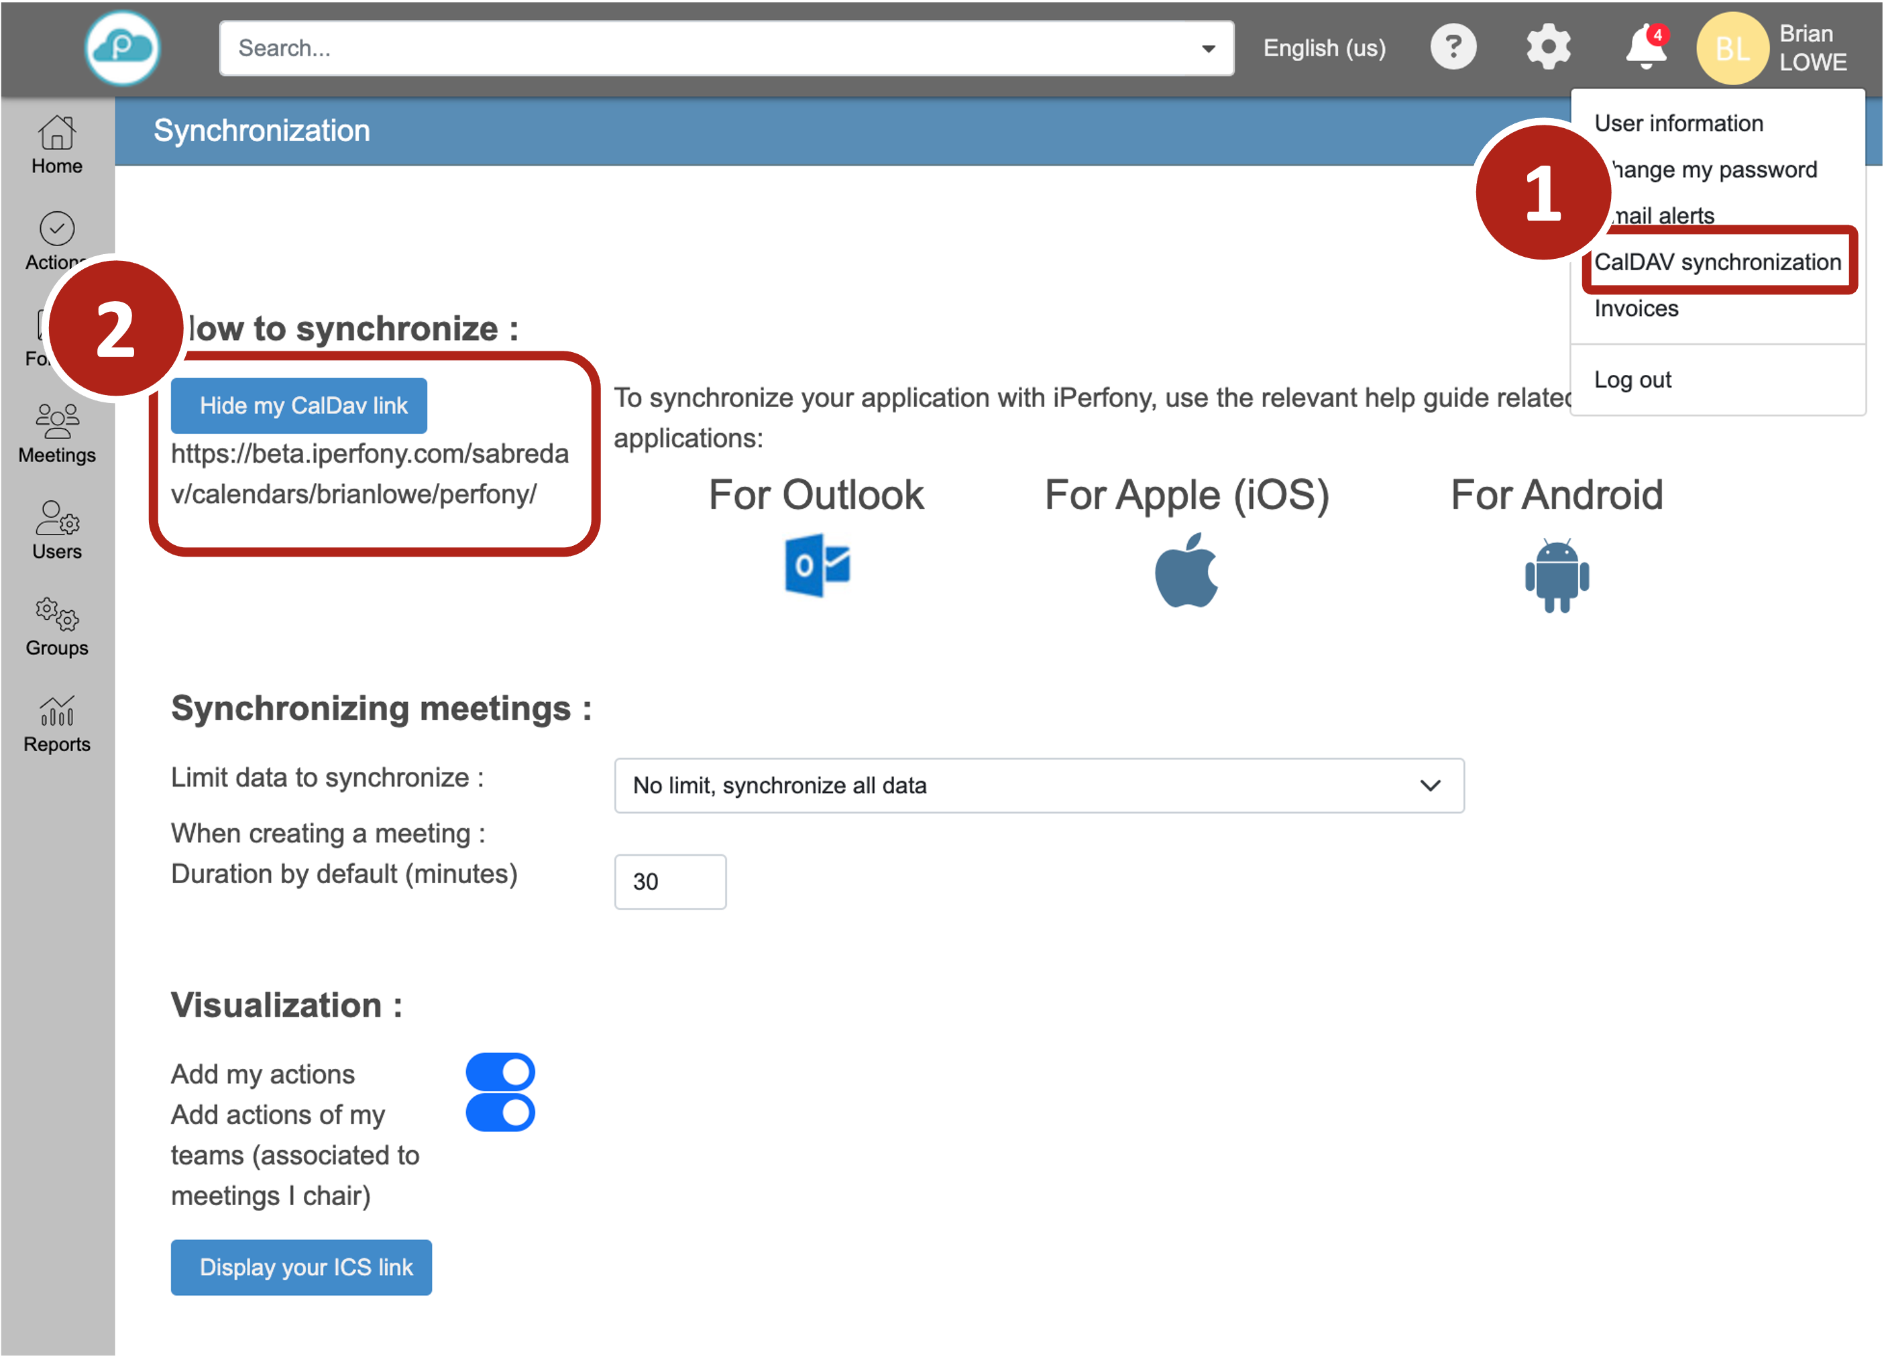Click the Apple iOS guide icon
Screen dimensions: 1884x1358
[x=1186, y=571]
